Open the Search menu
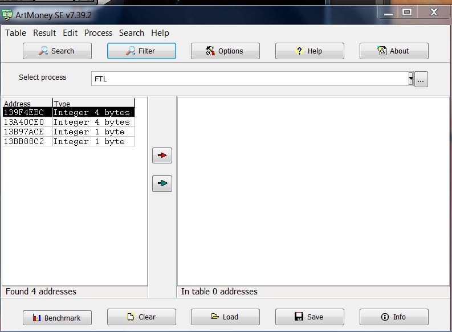This screenshot has width=452, height=332. point(132,33)
